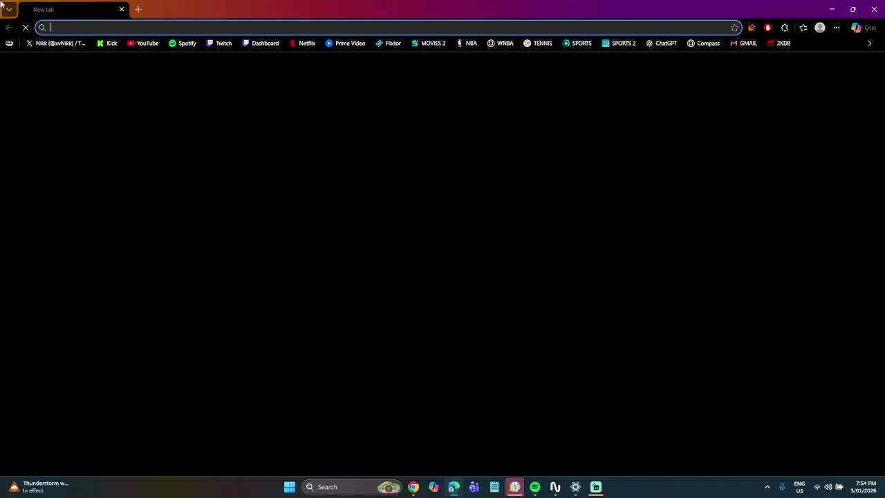885x498 pixels.
Task: Add a new tab
Action: (138, 10)
